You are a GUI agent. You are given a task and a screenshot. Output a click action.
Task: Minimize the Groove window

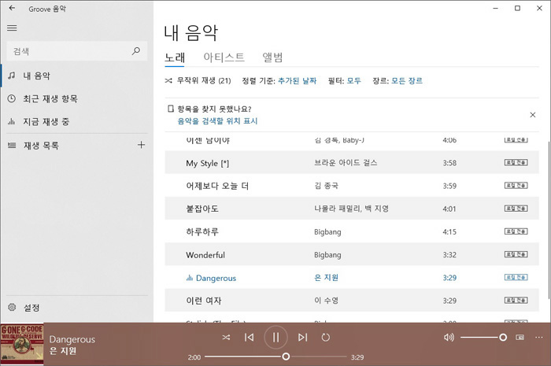tap(495, 8)
